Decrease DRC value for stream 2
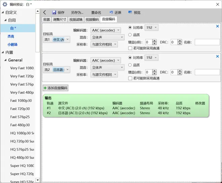 click(x=180, y=74)
